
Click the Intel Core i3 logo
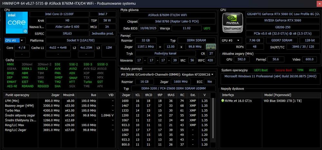tap(17, 23)
